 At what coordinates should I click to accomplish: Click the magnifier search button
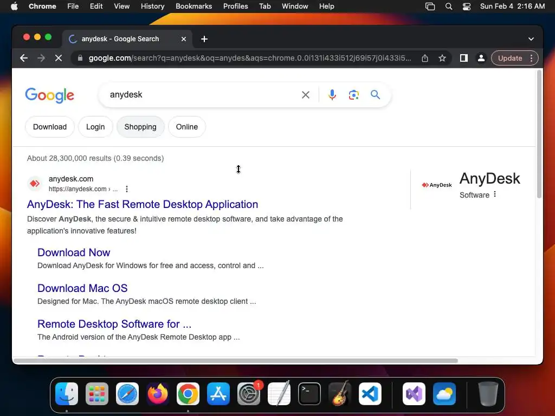[375, 94]
